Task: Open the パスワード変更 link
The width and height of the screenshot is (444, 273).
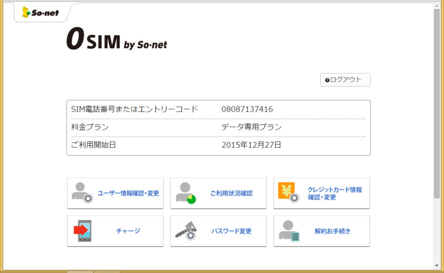Action: click(231, 231)
